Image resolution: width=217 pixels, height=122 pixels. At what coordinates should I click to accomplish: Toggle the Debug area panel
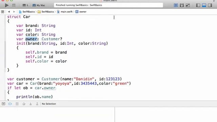204,5
